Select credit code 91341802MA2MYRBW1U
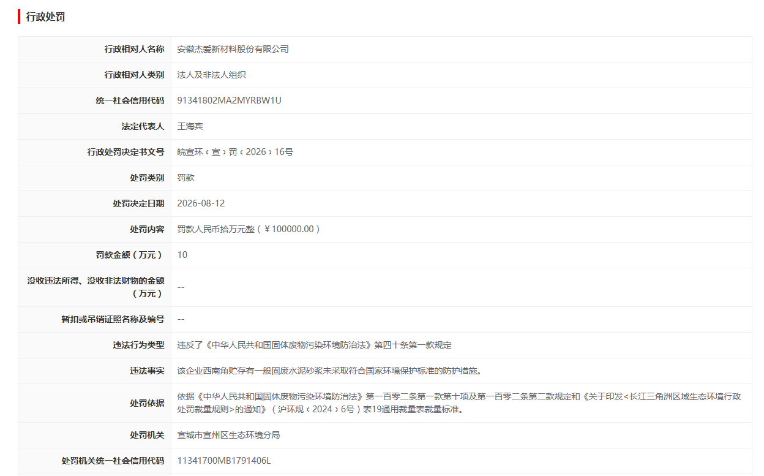 229,100
